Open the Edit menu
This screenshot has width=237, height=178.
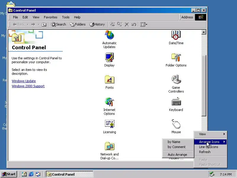point(25,17)
